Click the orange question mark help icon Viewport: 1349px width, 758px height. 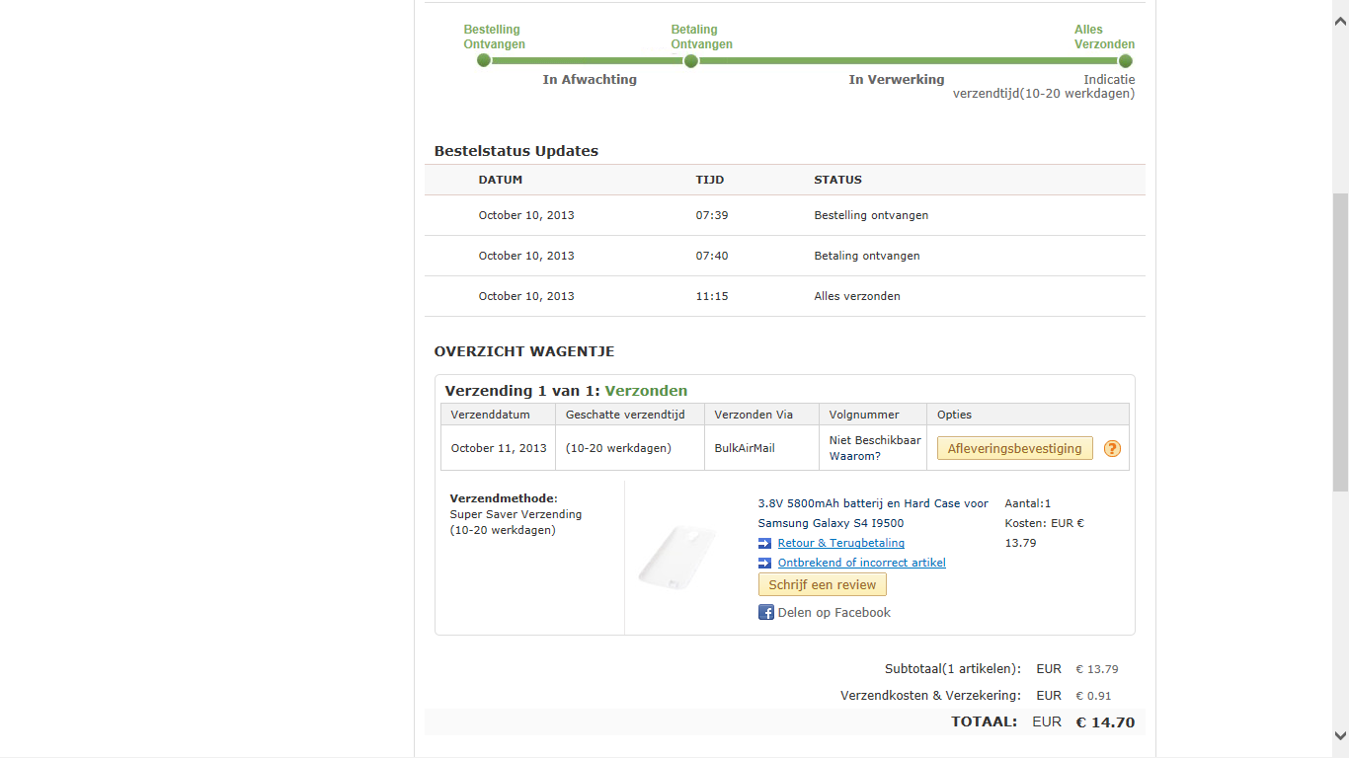click(1112, 448)
